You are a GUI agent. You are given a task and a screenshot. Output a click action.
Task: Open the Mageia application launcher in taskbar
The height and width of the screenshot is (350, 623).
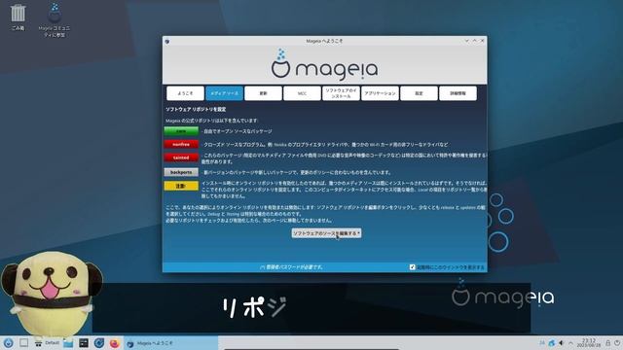[x=8, y=343]
